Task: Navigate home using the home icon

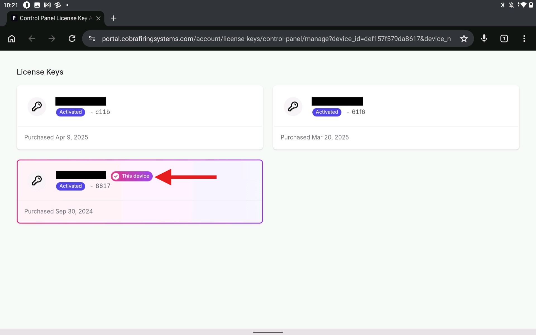Action: click(x=11, y=39)
